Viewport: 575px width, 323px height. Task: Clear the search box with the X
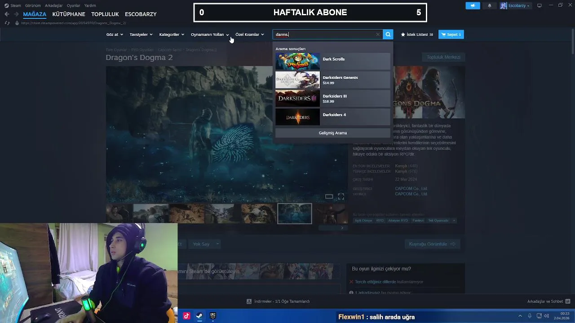pyautogui.click(x=378, y=35)
